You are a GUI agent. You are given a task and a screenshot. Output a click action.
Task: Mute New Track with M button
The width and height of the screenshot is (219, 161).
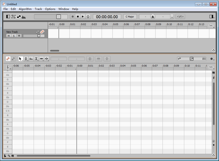9,36
